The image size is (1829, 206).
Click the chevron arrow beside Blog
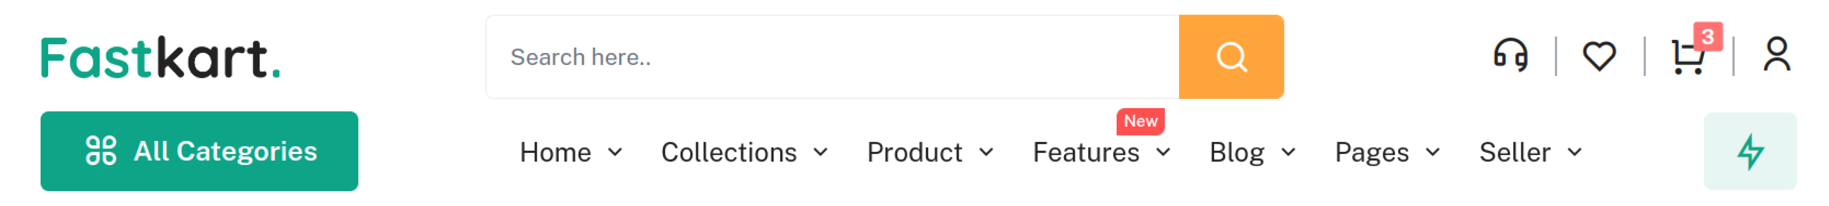1289,152
